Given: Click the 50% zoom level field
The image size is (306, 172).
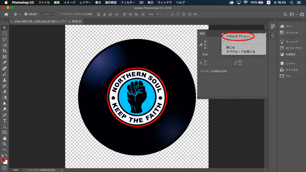Looking at the screenshot, I should [x=16, y=170].
